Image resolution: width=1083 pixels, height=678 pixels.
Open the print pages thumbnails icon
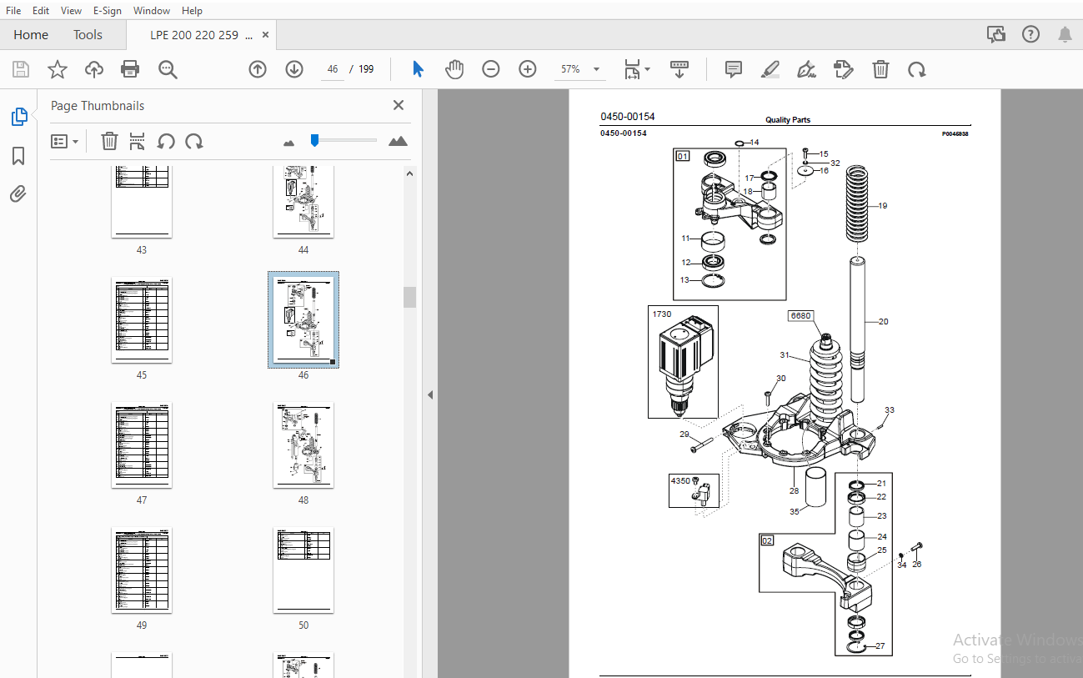138,141
